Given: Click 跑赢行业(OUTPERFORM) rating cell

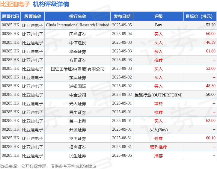Looking at the screenshot, I should [x=159, y=95].
